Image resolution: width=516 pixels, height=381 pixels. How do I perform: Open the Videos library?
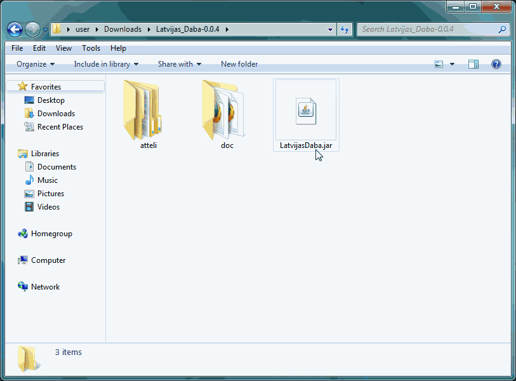(x=48, y=207)
